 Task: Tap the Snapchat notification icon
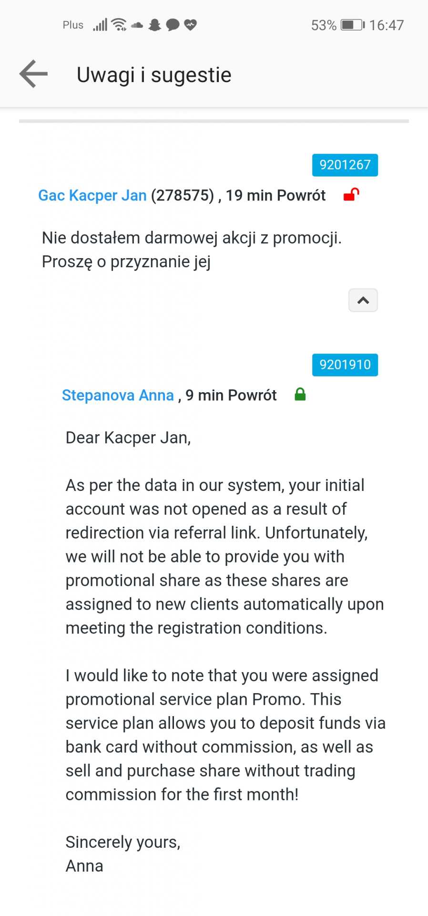[154, 25]
